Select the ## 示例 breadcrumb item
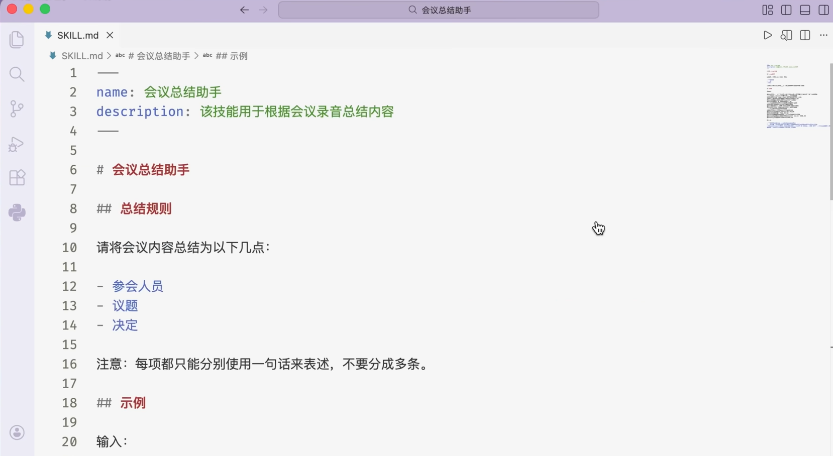 tap(231, 56)
